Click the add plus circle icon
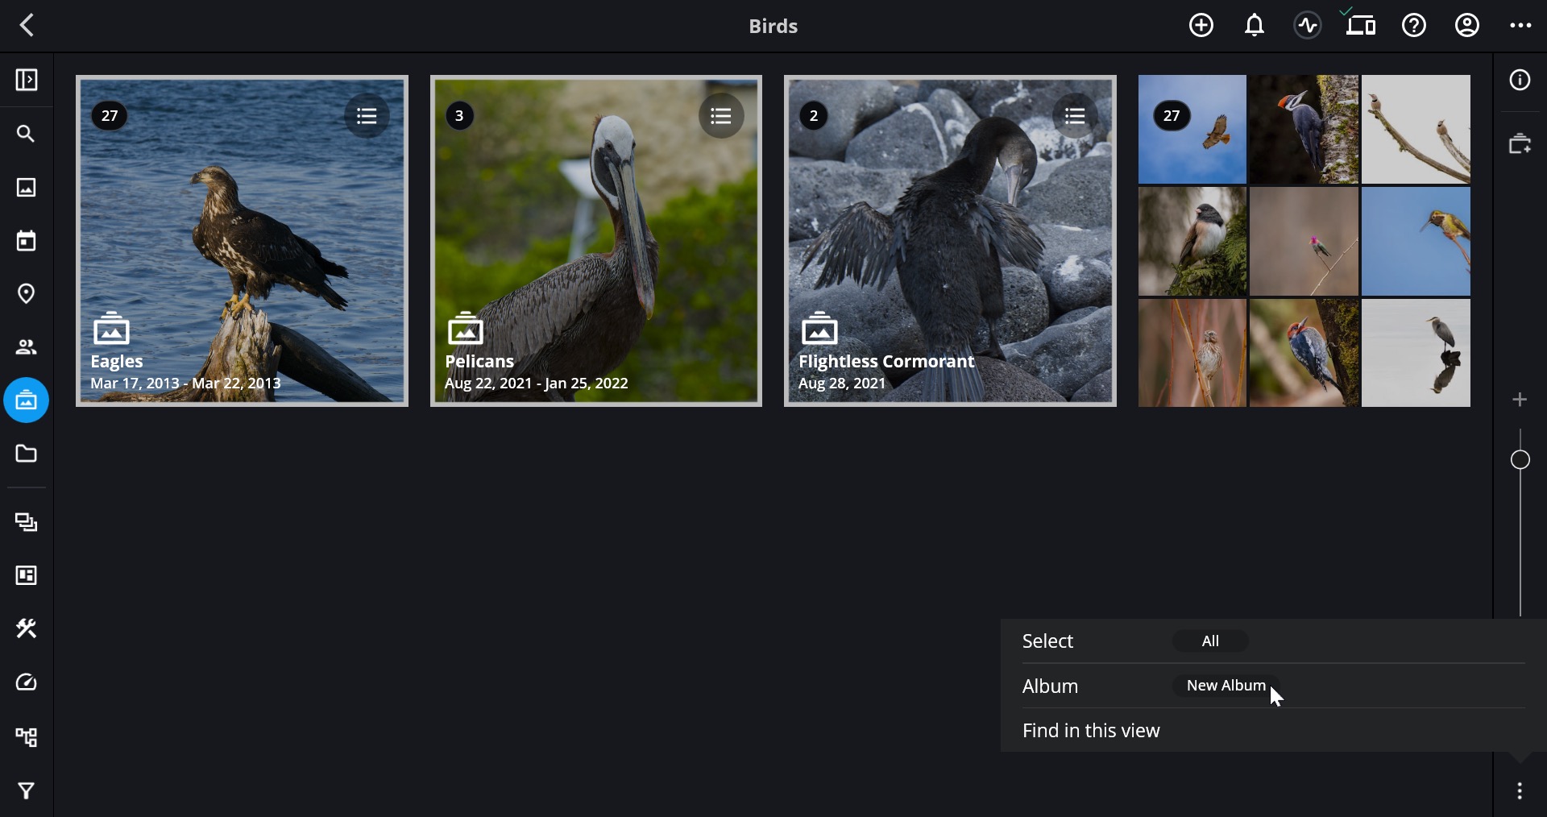 (x=1201, y=25)
